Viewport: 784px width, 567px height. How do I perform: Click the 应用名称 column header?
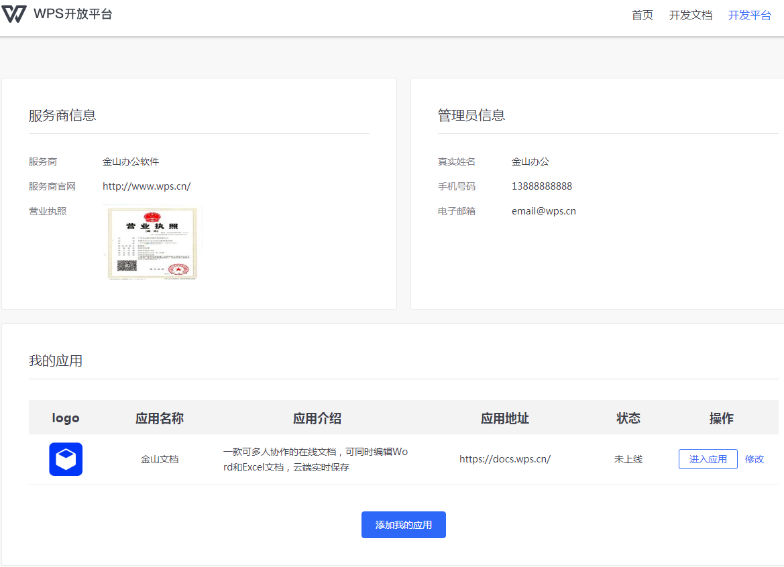pyautogui.click(x=159, y=418)
